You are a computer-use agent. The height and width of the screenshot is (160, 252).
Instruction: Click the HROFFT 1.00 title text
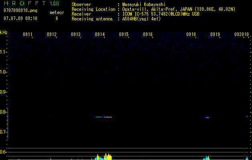(31, 3)
